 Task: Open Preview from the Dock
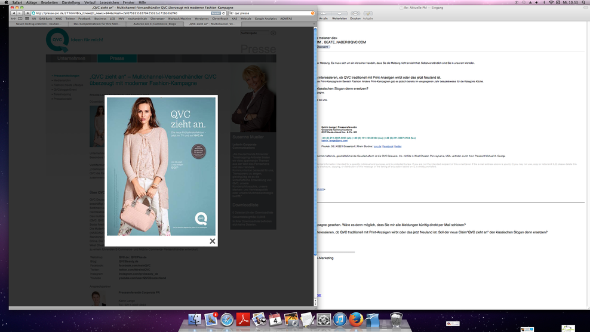click(x=259, y=319)
